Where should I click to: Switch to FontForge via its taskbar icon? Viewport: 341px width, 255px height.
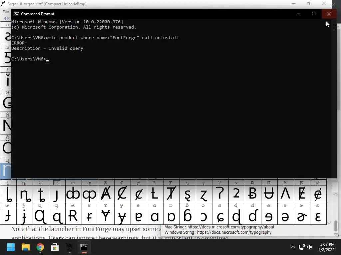[x=69, y=247]
